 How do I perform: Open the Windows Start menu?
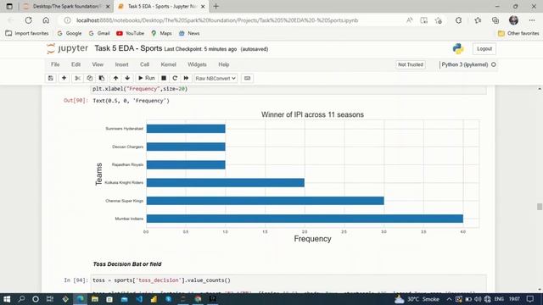click(7, 299)
